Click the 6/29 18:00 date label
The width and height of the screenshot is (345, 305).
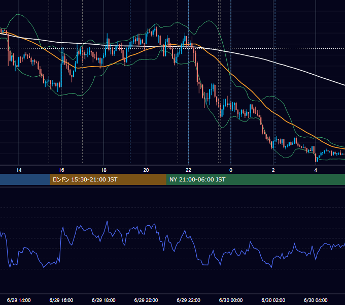point(103,300)
